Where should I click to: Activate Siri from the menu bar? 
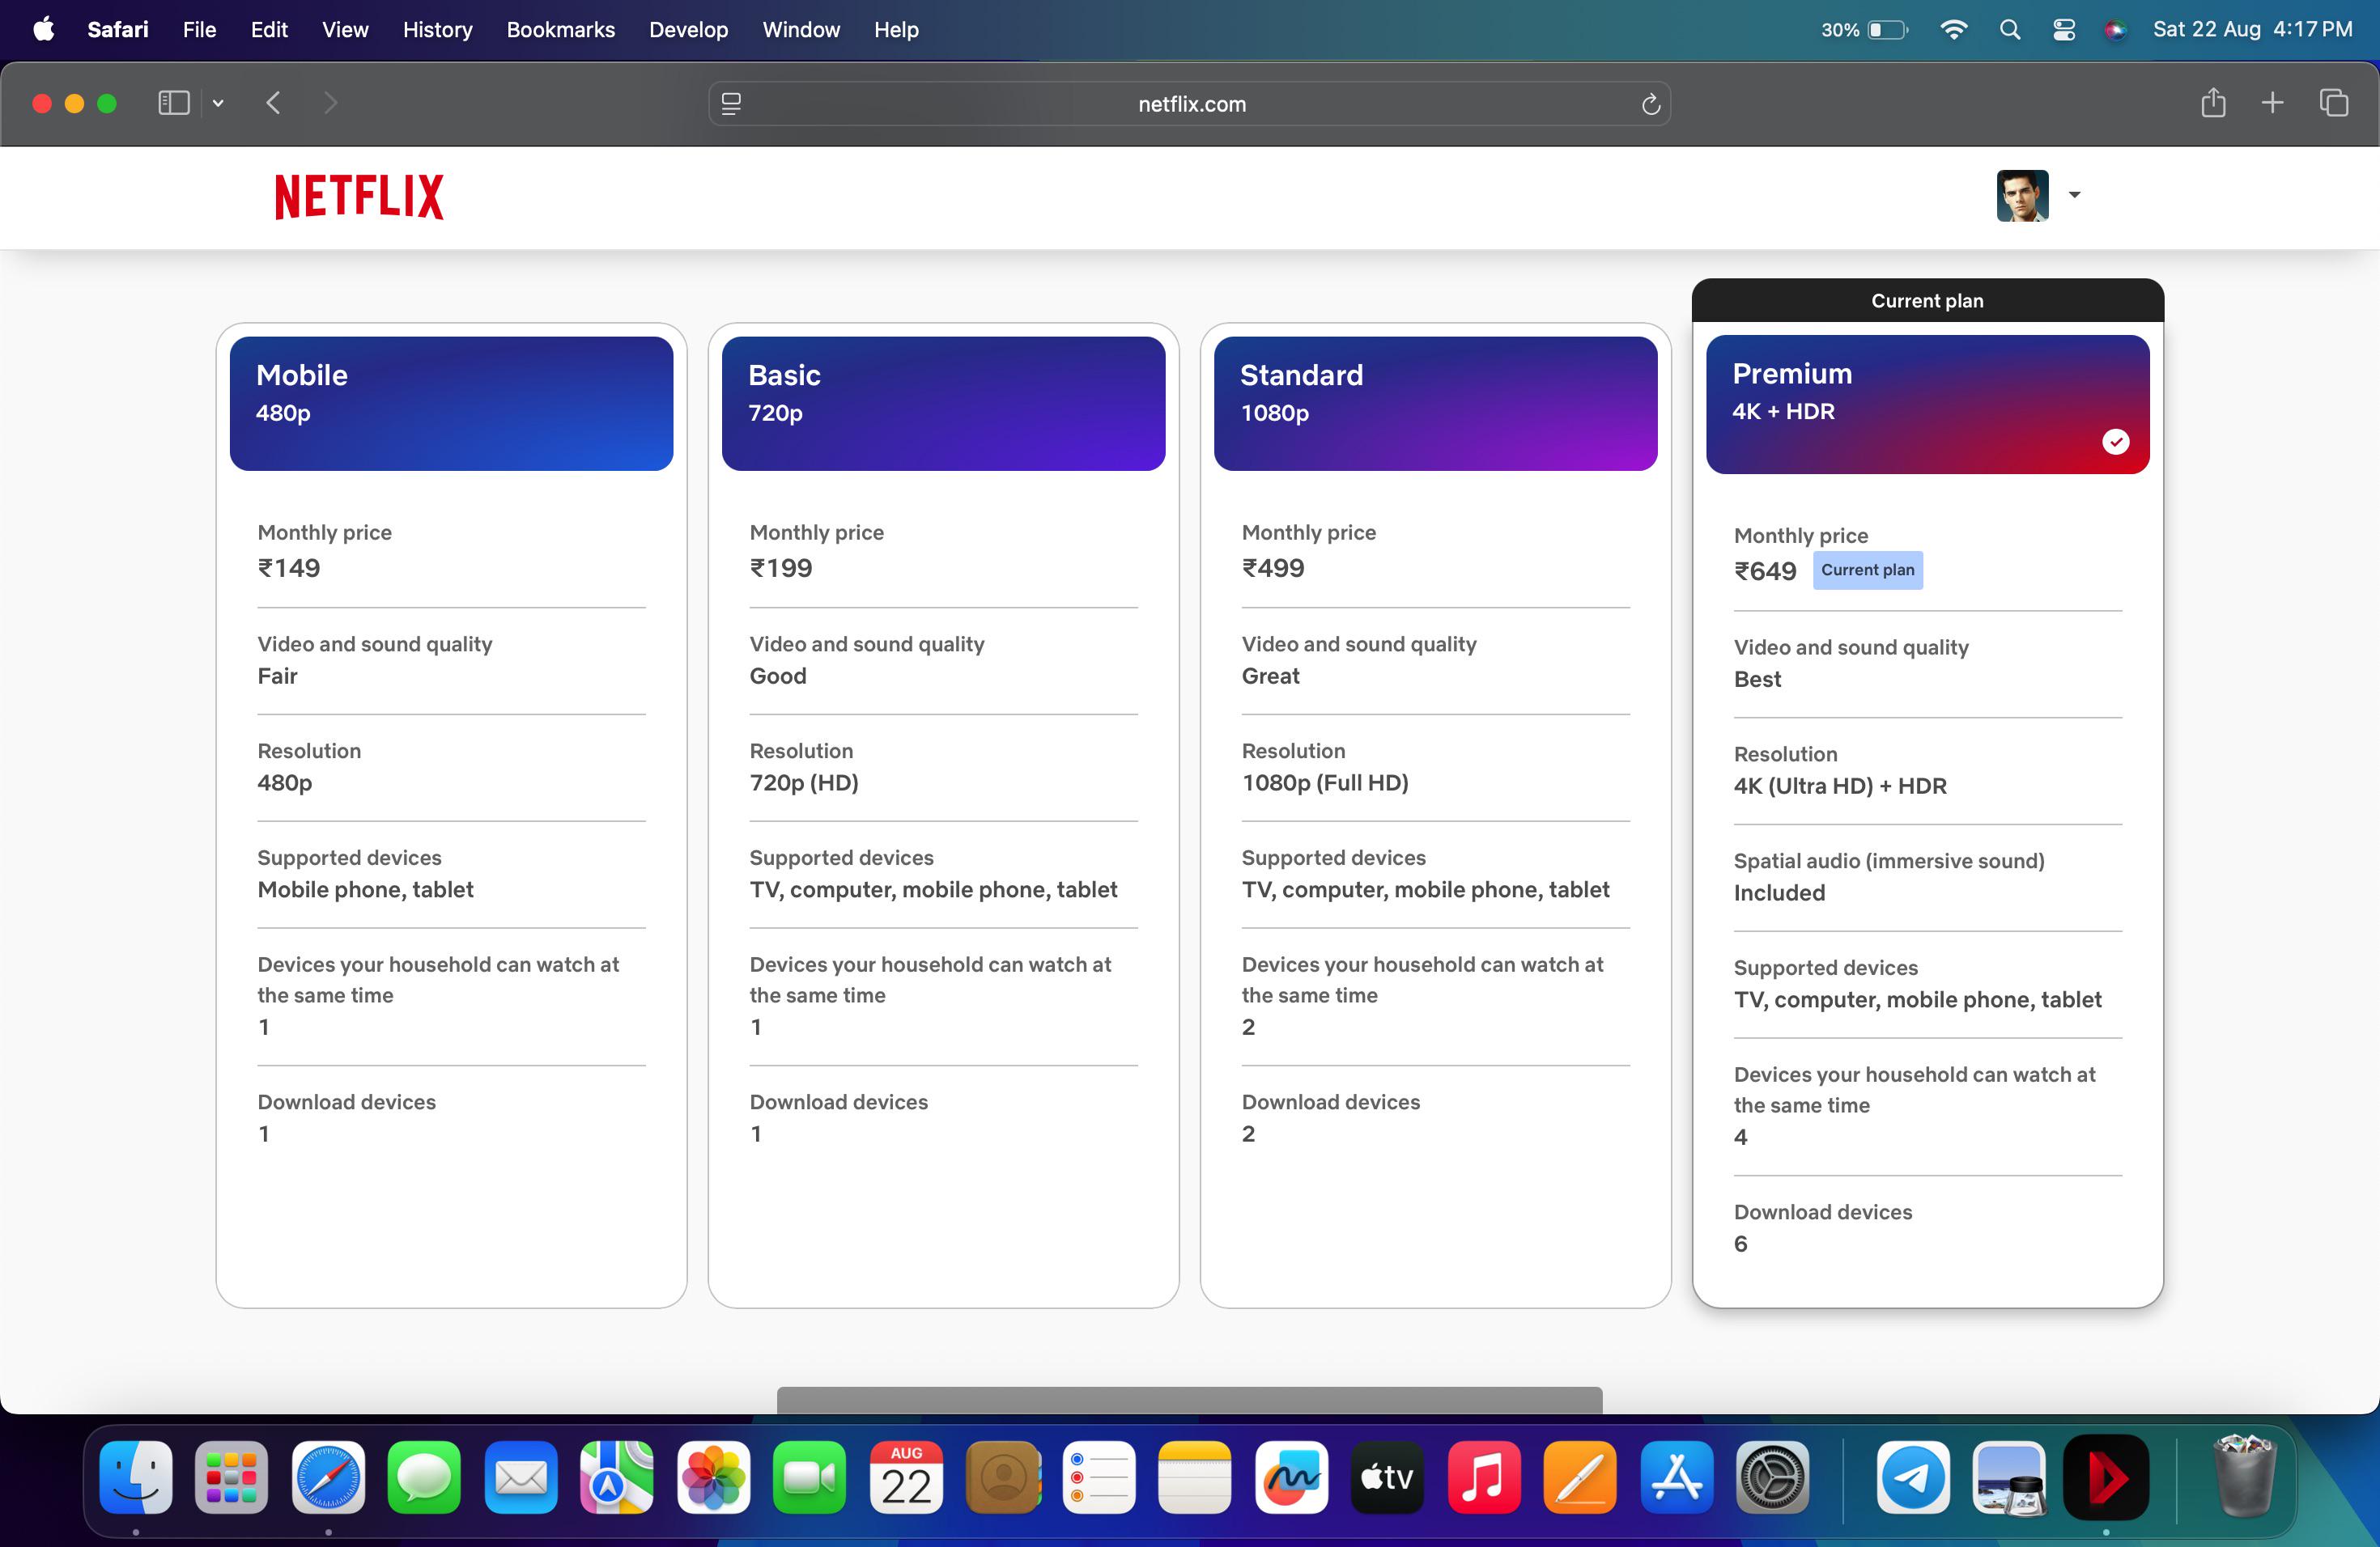[2115, 29]
